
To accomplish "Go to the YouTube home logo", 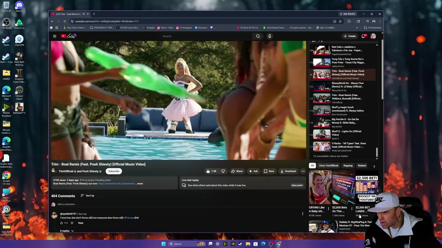I will [69, 36].
